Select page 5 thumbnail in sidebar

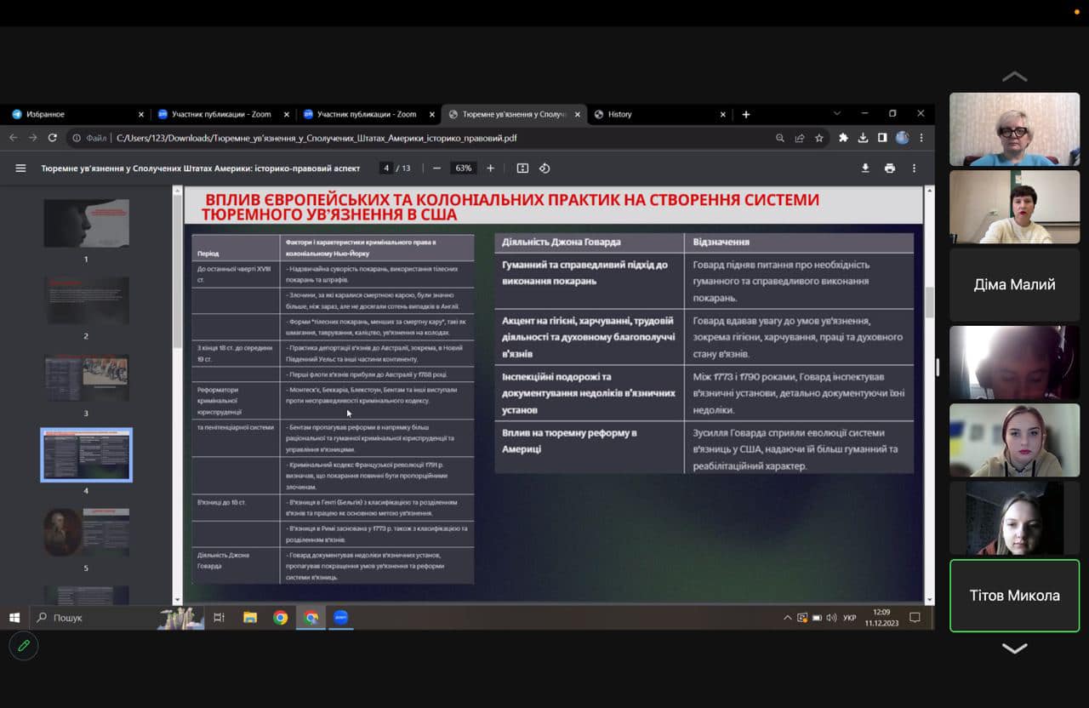pyautogui.click(x=86, y=532)
